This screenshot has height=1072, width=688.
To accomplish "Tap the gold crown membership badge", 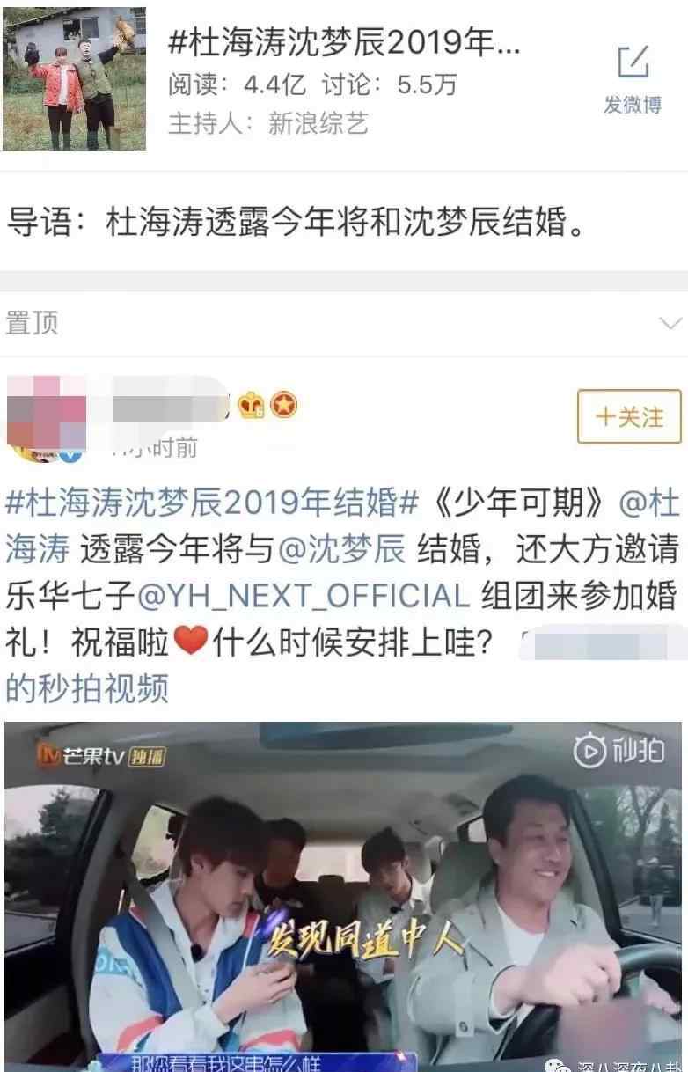I will 252,405.
